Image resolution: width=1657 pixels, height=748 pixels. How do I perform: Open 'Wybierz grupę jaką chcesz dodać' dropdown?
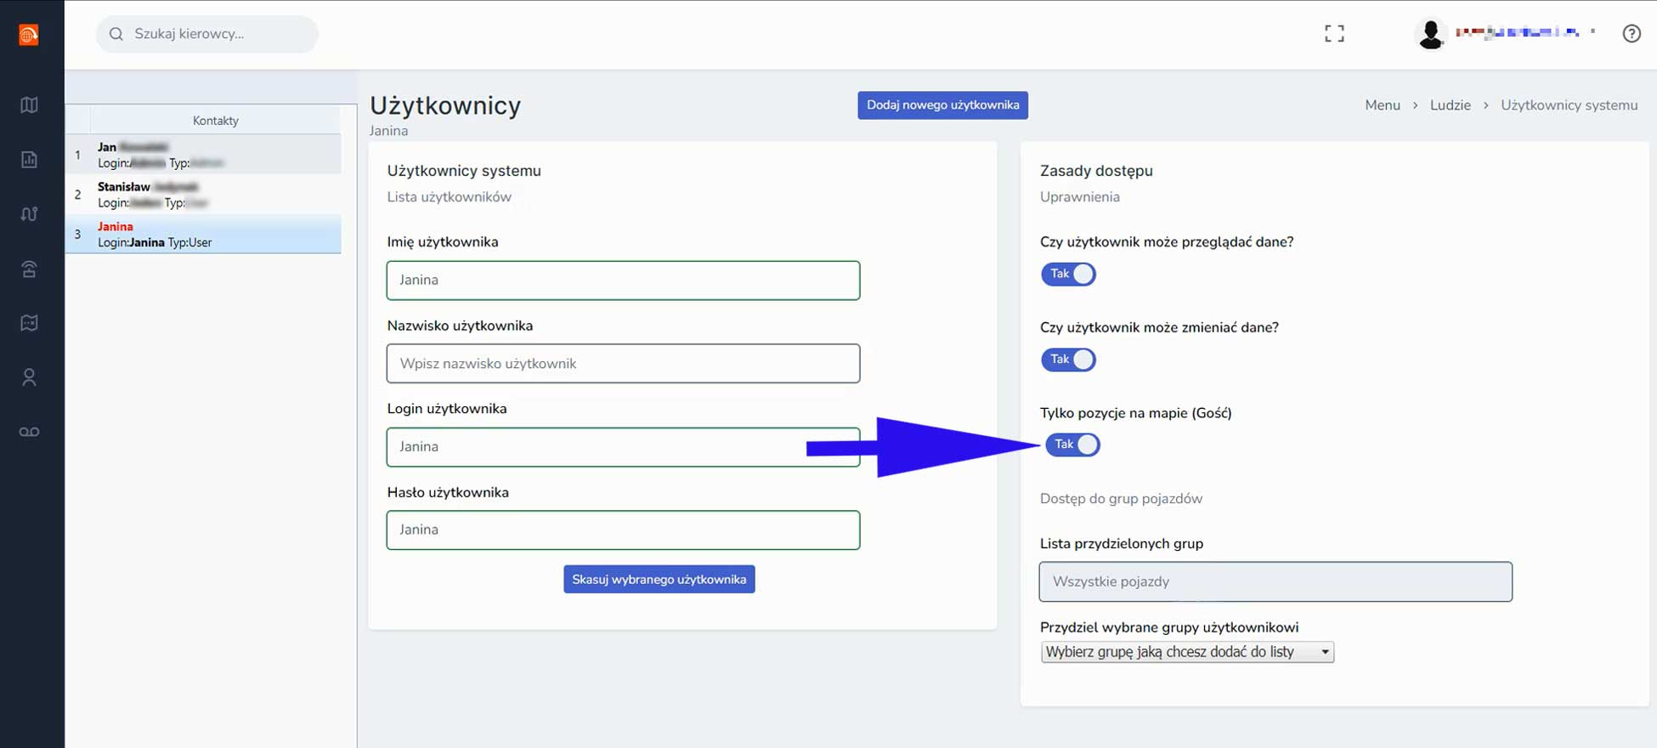[1187, 652]
